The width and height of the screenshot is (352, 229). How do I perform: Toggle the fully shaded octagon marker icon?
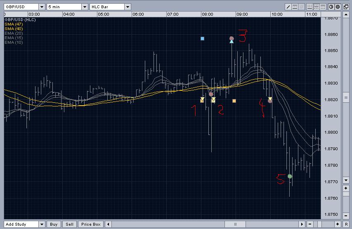click(x=338, y=7)
